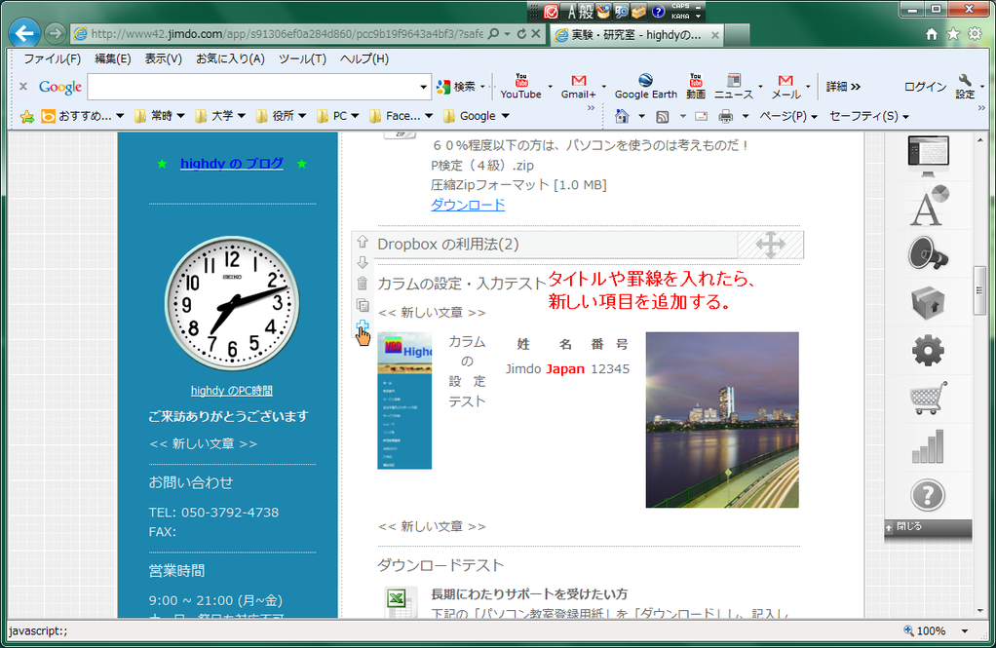This screenshot has width=996, height=648.
Task: Click the Google Earth toolbar button
Action: (x=645, y=87)
